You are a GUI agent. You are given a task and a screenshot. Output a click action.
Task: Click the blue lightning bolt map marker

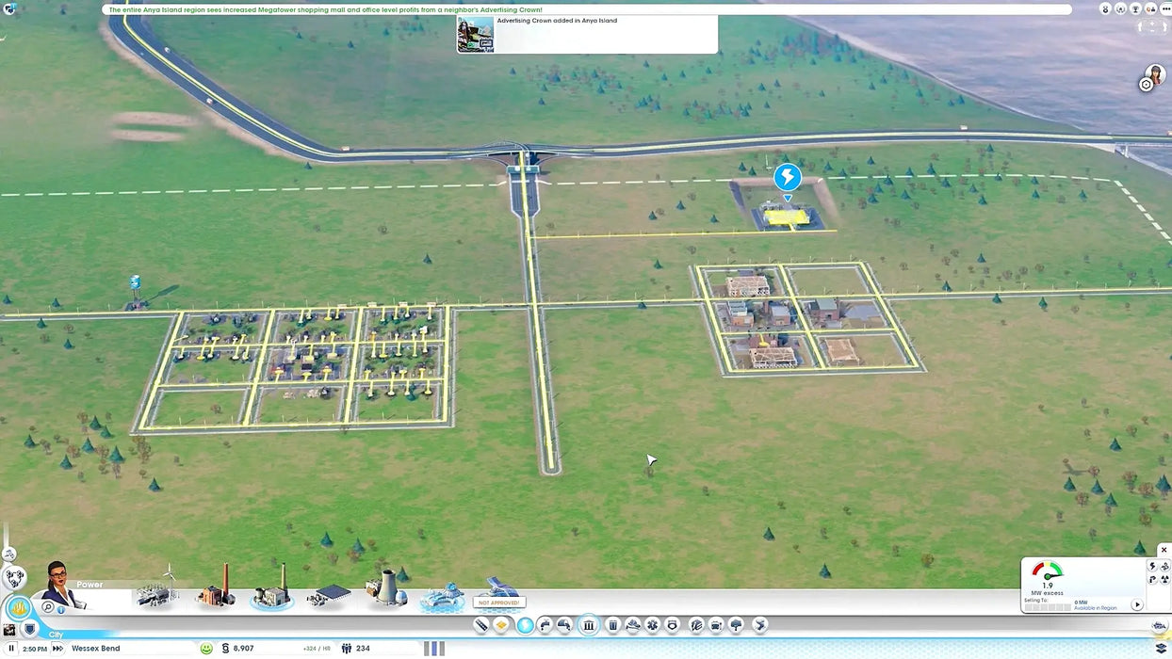coord(787,176)
